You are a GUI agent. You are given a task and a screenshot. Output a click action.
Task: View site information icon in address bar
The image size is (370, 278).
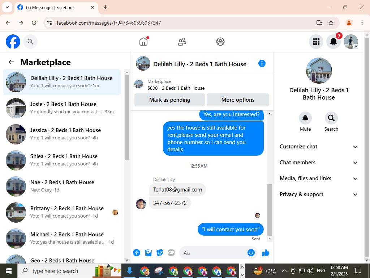click(49, 23)
